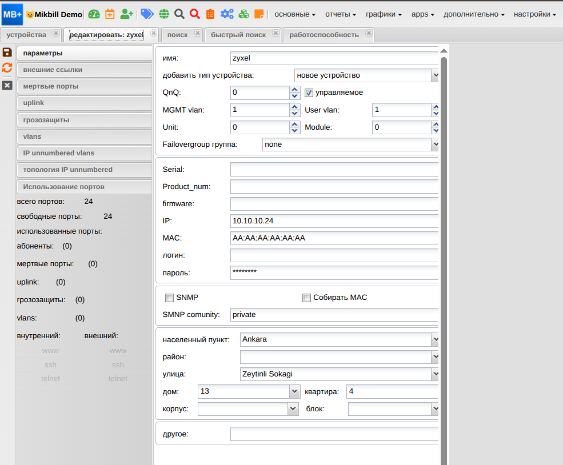The height and width of the screenshot is (465, 563).
Task: Click the red magnifier quick search icon
Action: 195,14
